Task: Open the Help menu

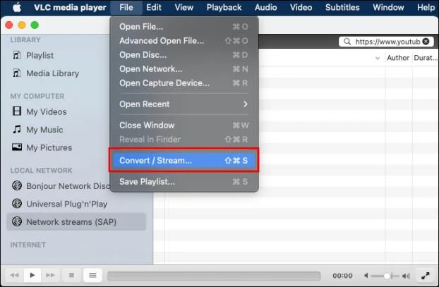Action: [x=426, y=7]
